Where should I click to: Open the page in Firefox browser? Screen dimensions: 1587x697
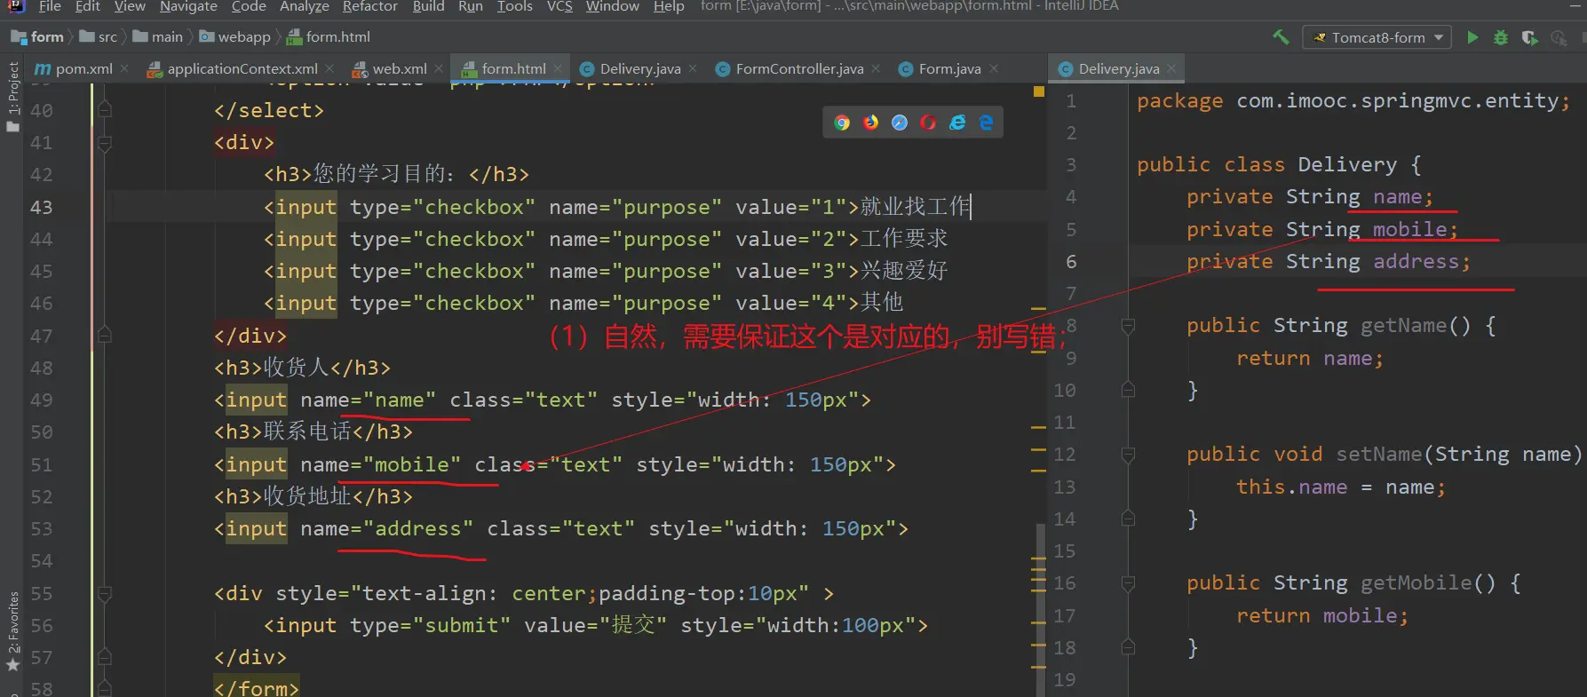tap(870, 123)
